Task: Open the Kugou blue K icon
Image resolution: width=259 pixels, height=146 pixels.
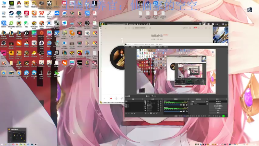Action: click(4, 23)
